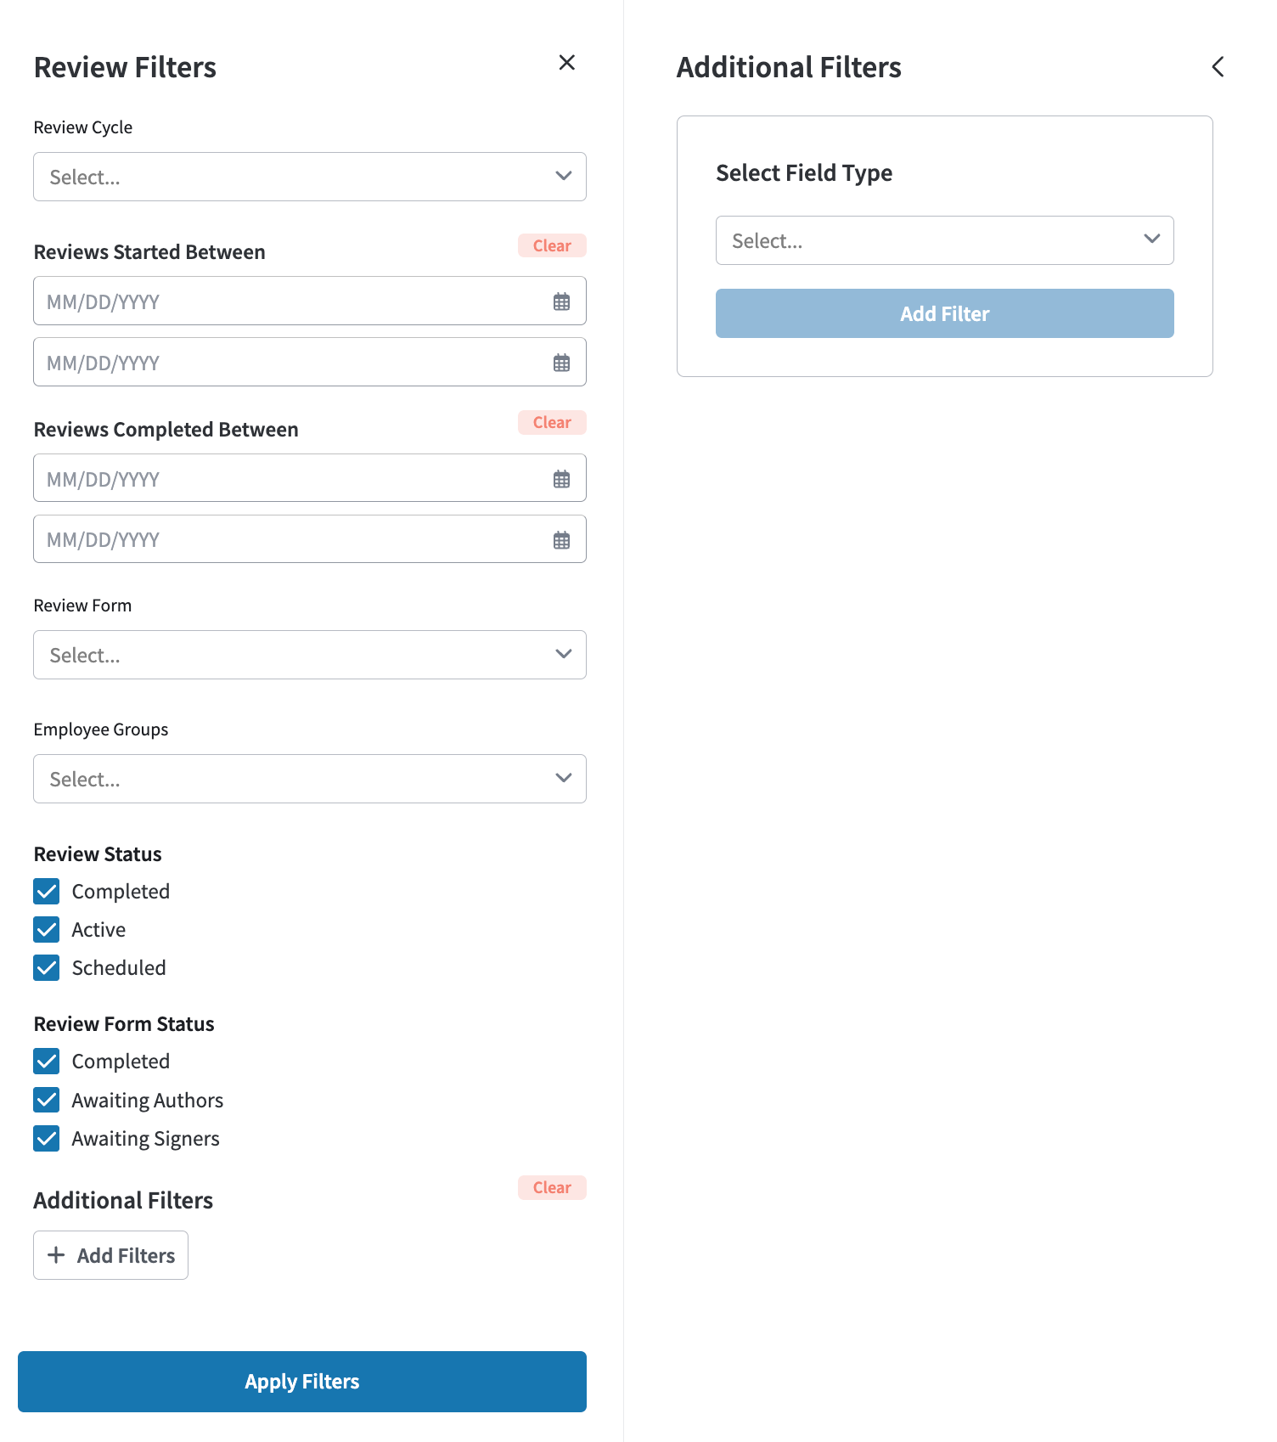Click the Apply Filters button

click(302, 1382)
